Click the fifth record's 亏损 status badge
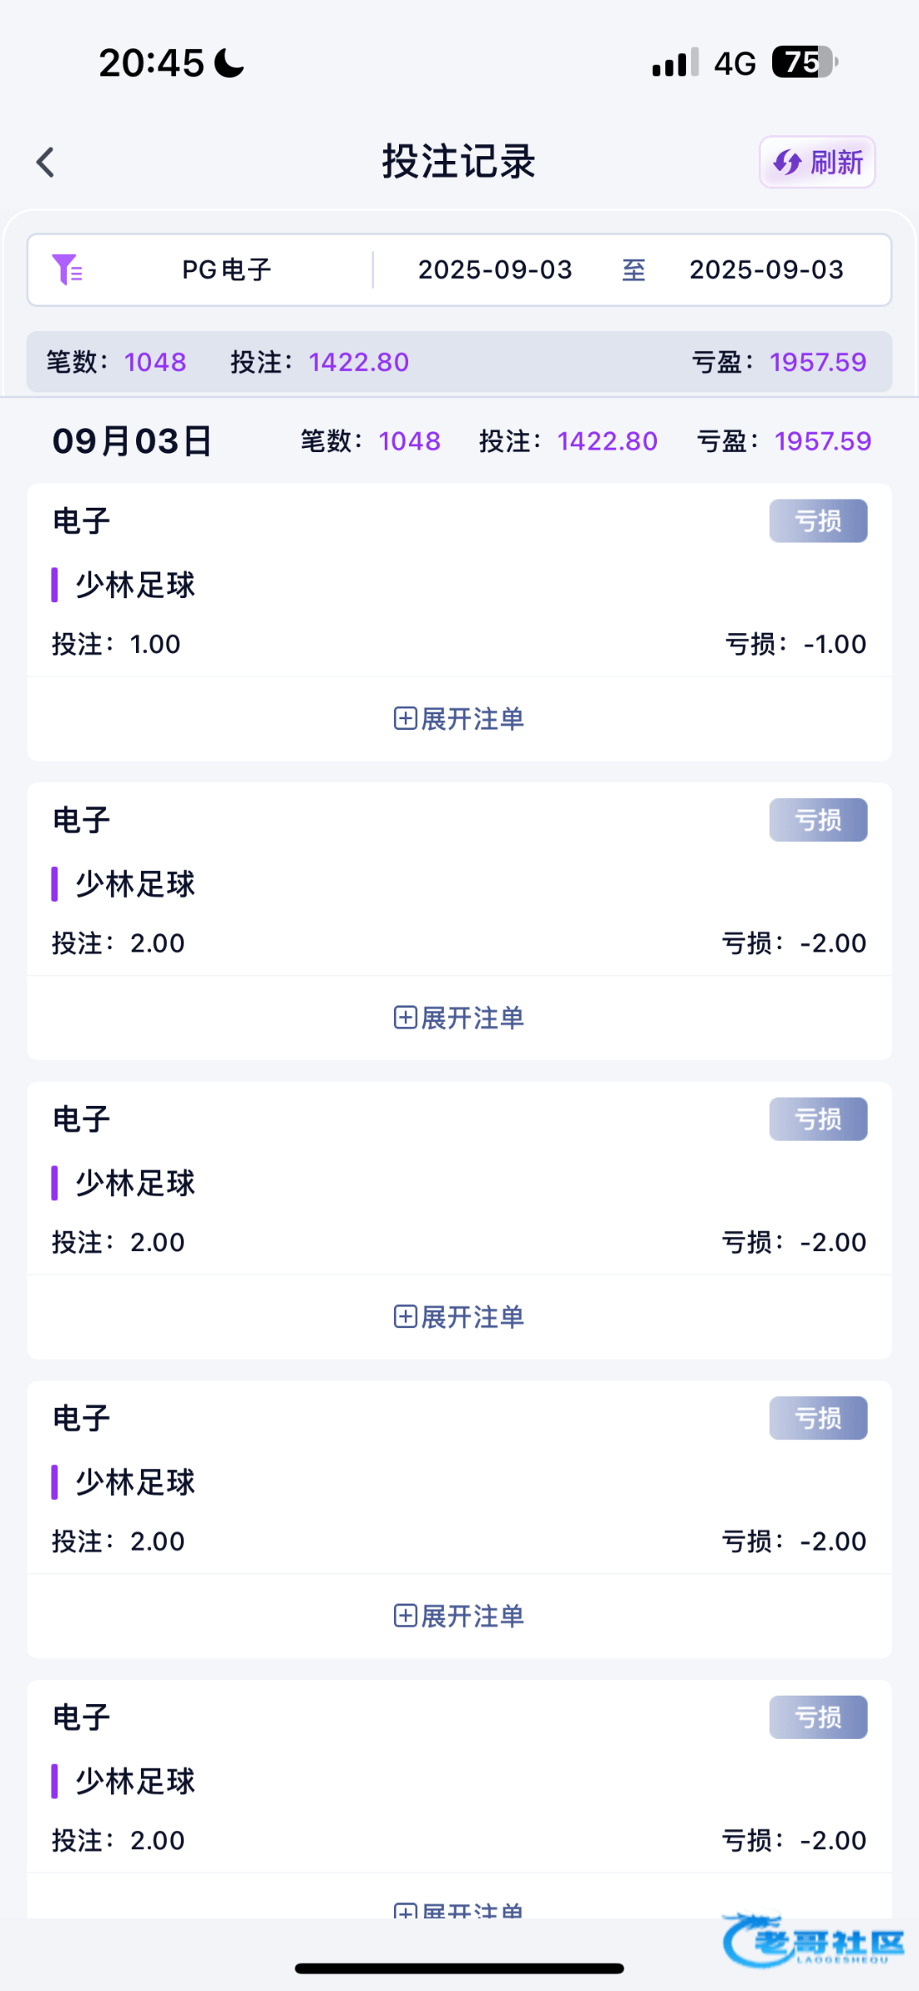Screen dimensions: 919x1991 point(818,1717)
